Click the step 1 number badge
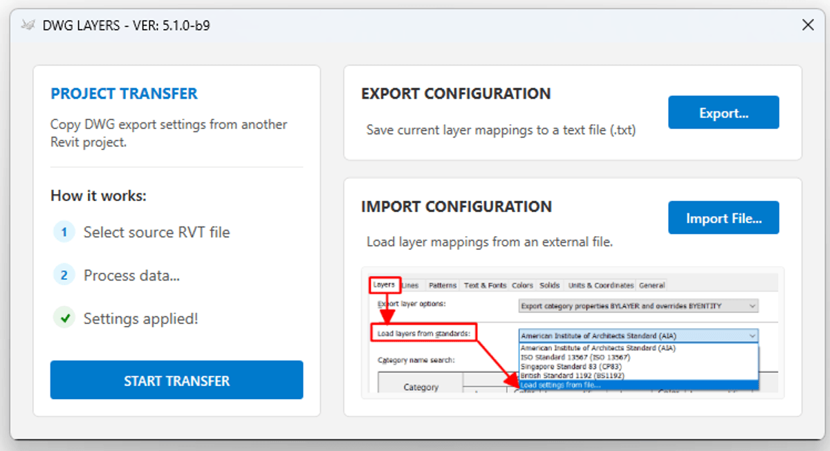Image resolution: width=830 pixels, height=451 pixels. pos(64,232)
